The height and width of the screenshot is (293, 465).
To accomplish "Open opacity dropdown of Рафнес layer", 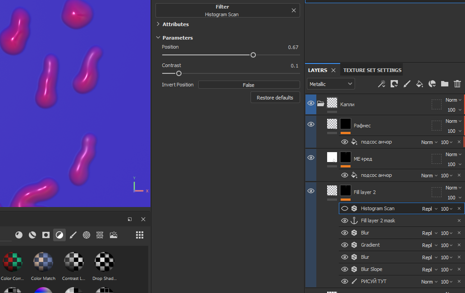I will pyautogui.click(x=454, y=131).
